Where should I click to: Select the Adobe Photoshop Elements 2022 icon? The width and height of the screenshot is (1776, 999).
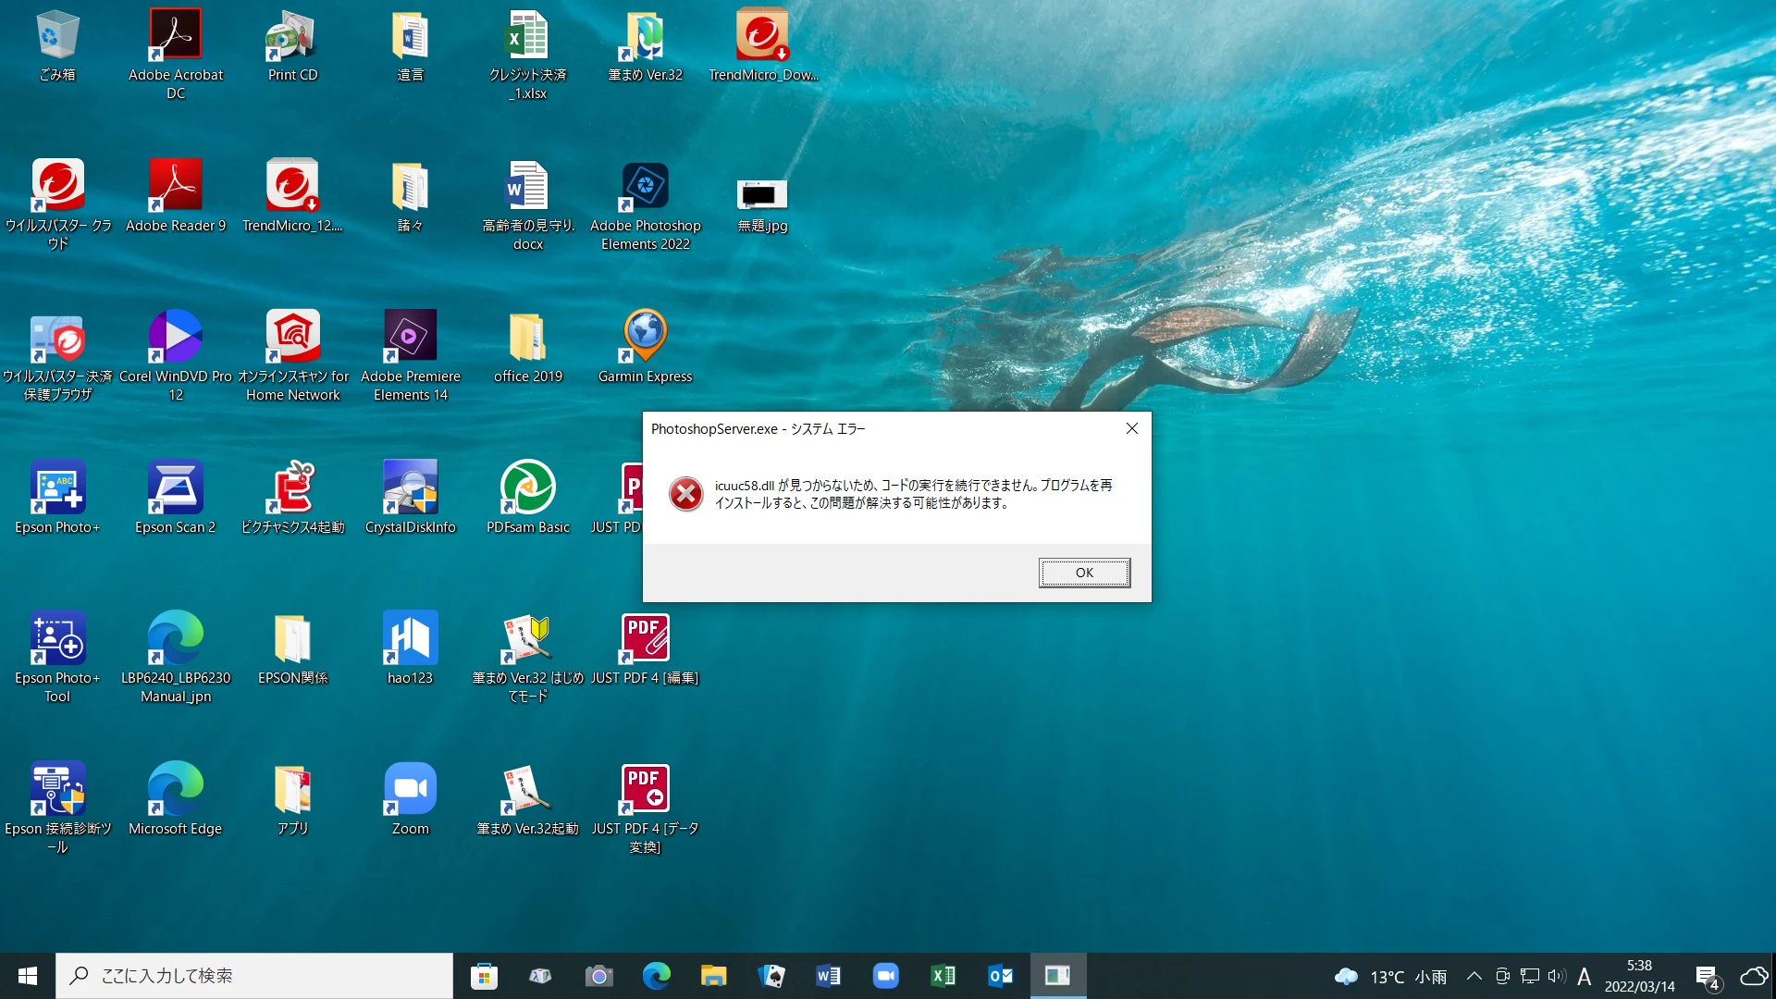(645, 187)
